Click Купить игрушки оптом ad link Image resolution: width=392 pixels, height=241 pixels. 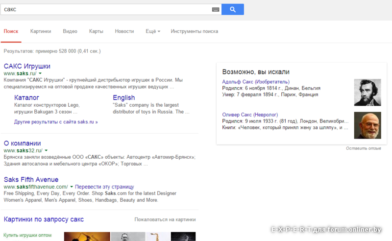coord(27,235)
